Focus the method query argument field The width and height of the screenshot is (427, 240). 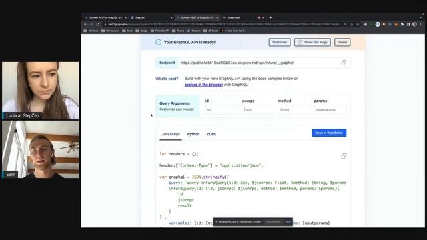pos(294,109)
